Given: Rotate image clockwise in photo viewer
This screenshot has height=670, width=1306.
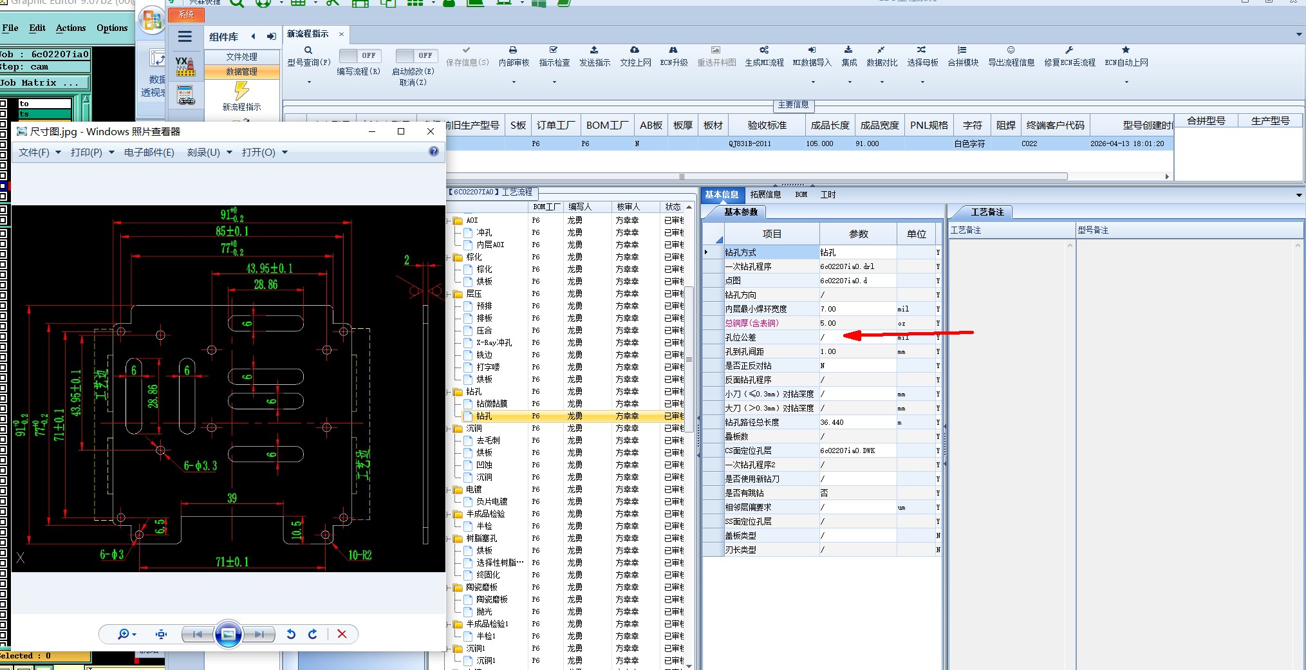Looking at the screenshot, I should (313, 635).
